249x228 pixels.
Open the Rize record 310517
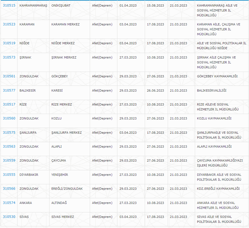pyautogui.click(x=9, y=104)
